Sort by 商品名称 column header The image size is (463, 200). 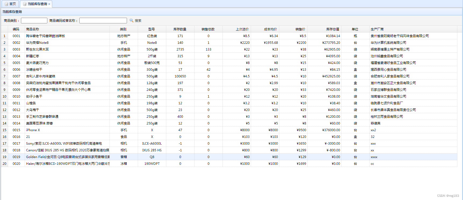[67, 29]
